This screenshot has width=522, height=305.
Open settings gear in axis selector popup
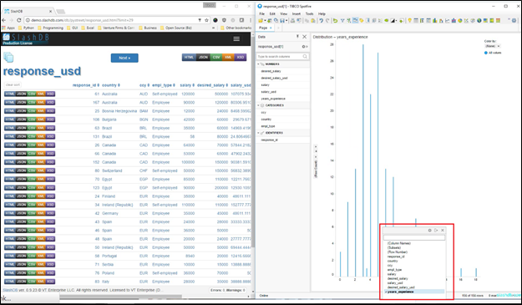click(x=429, y=231)
